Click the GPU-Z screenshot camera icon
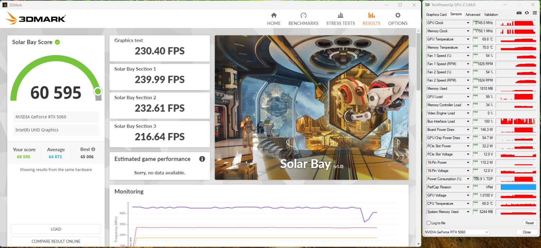Image resolution: width=541 pixels, height=248 pixels. [519, 13]
